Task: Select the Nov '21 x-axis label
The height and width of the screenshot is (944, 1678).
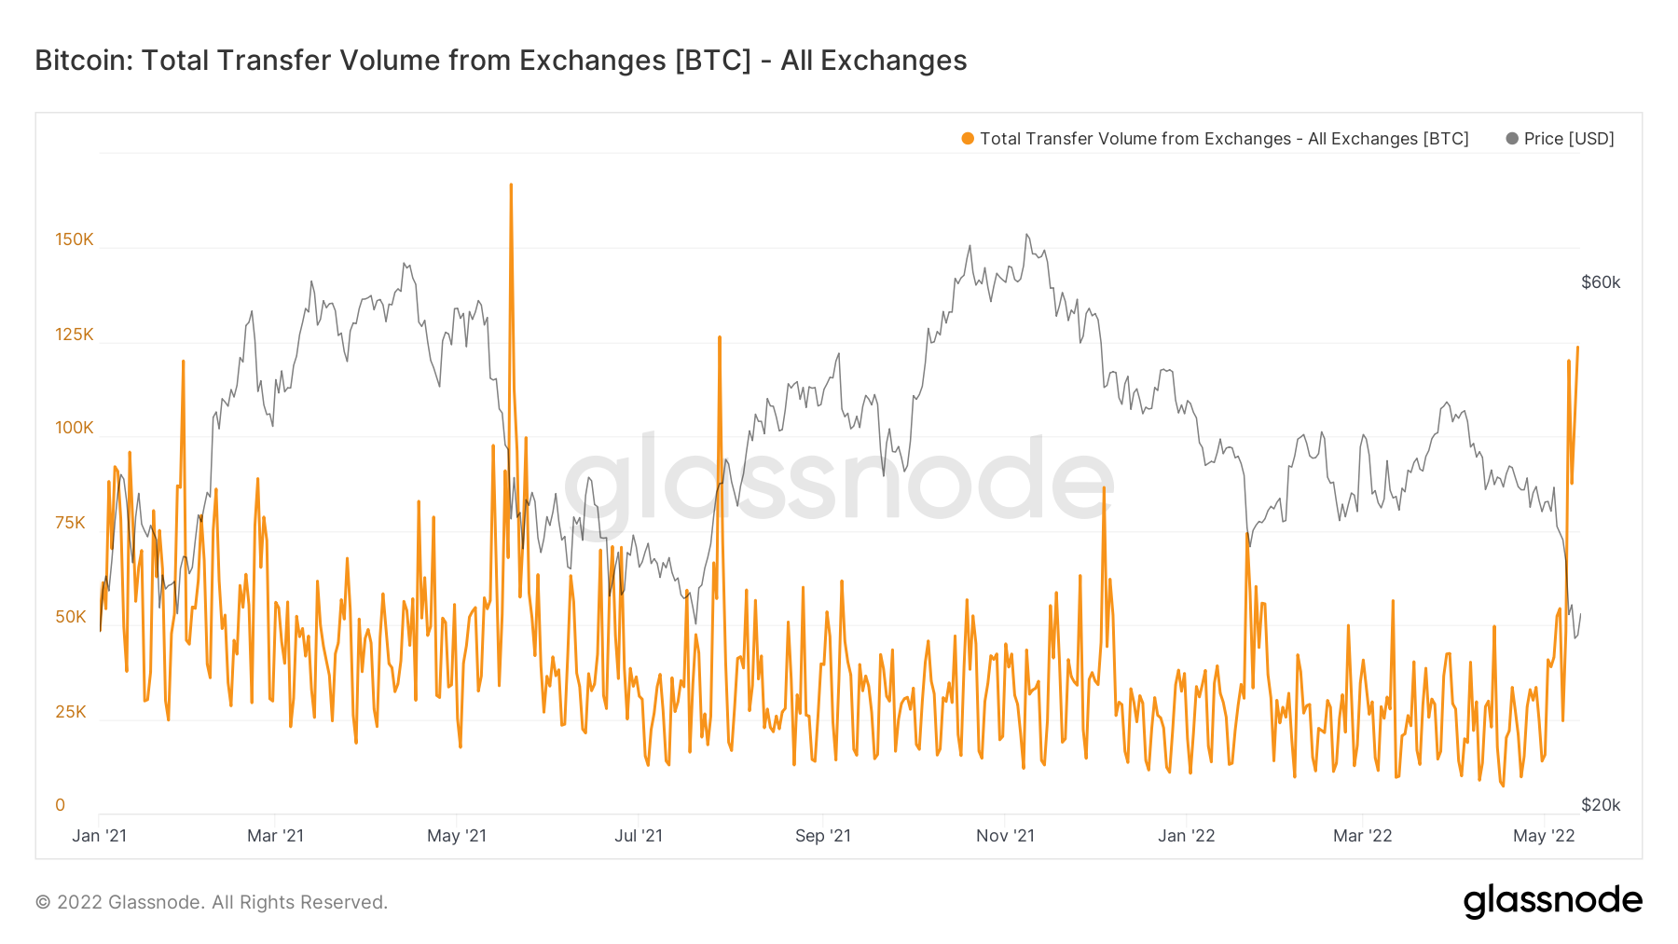Action: pos(1005,836)
